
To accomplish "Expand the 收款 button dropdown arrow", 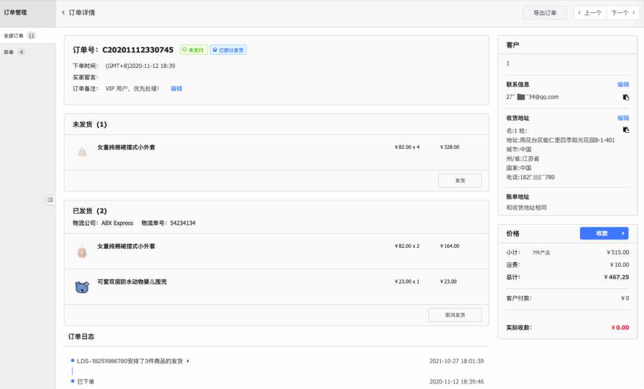I will point(623,234).
